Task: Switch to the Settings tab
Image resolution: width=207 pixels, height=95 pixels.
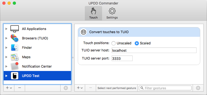Action: tap(112, 13)
